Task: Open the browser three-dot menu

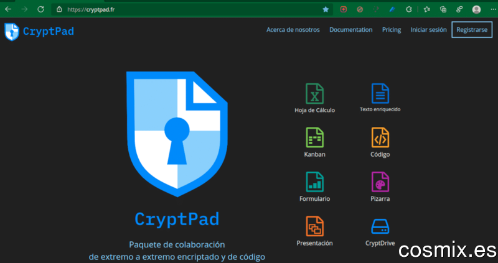Action: coord(493,9)
